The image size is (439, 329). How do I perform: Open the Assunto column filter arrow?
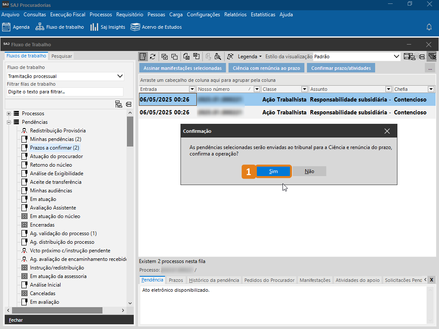(388, 89)
